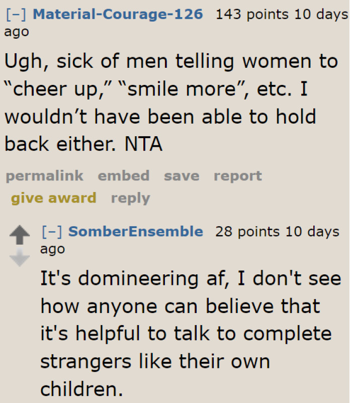Collapse SomberEnsemble's reply with the minus control
The width and height of the screenshot is (352, 403).
tap(53, 232)
